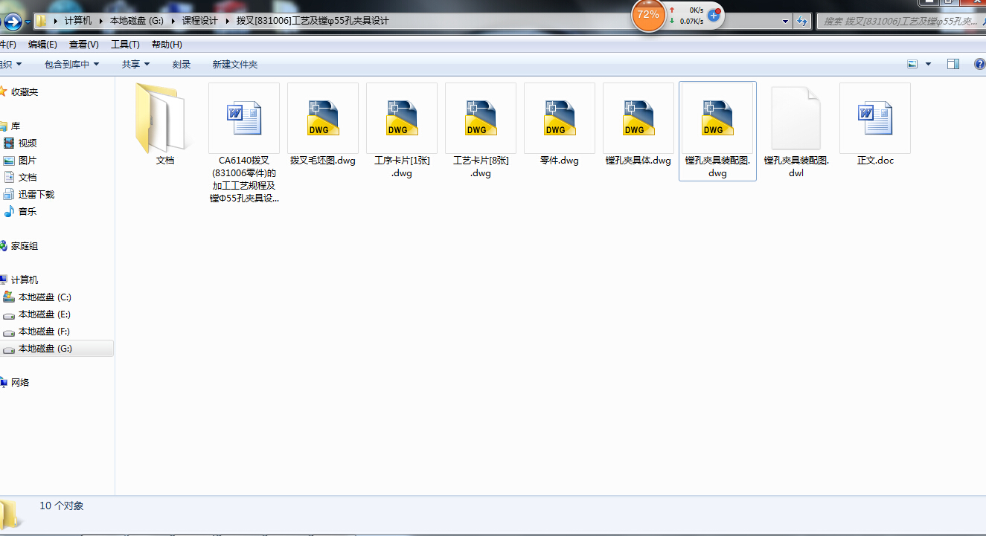The image size is (986, 536).
Task: Click the 刻录 toolbar button
Action: click(x=182, y=65)
